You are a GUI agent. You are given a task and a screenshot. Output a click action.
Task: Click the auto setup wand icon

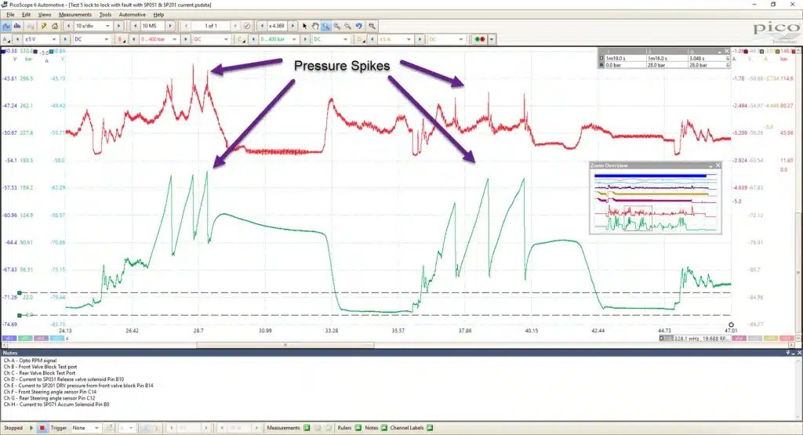click(44, 26)
